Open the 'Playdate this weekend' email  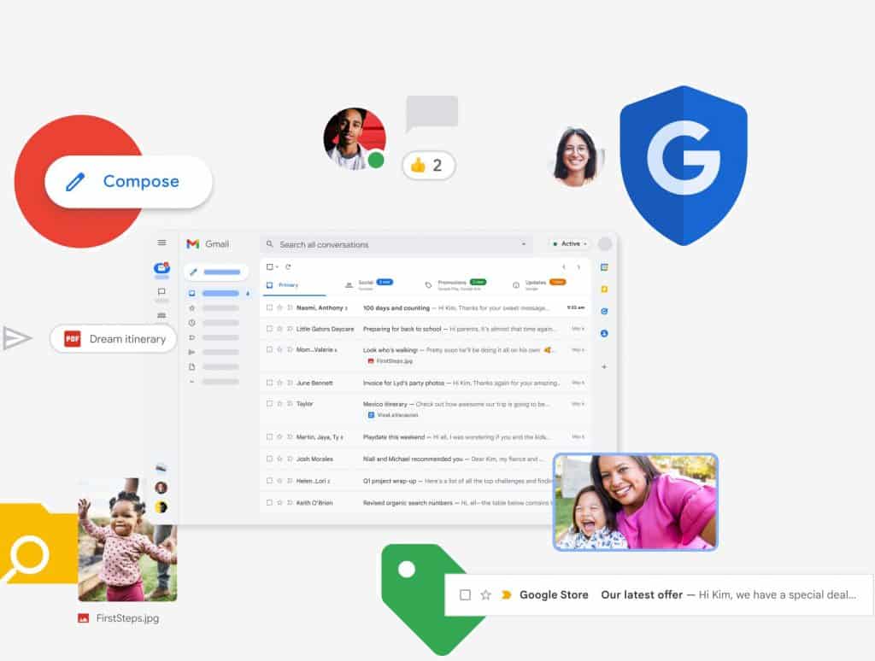(425, 436)
